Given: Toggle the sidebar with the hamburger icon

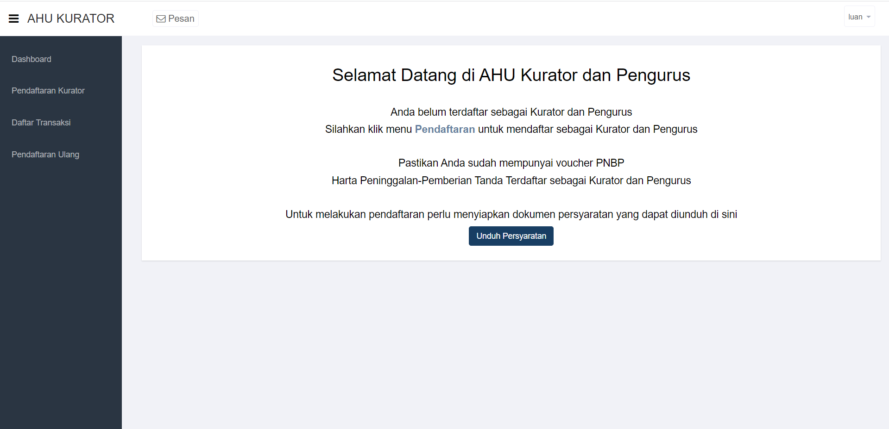Looking at the screenshot, I should tap(14, 19).
